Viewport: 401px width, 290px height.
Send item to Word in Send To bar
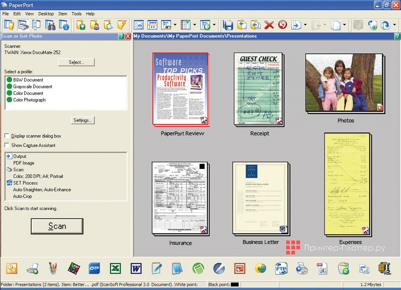136,268
